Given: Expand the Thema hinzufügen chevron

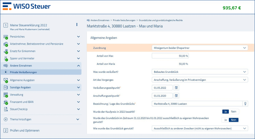Looking at the screenshot, I should [78, 119].
